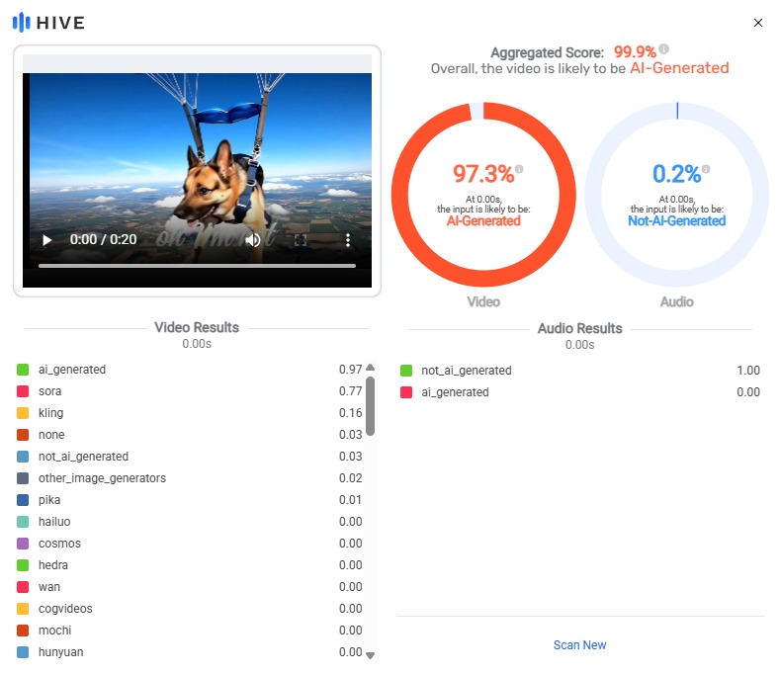Click the video results scroll up arrow

pyautogui.click(x=370, y=368)
